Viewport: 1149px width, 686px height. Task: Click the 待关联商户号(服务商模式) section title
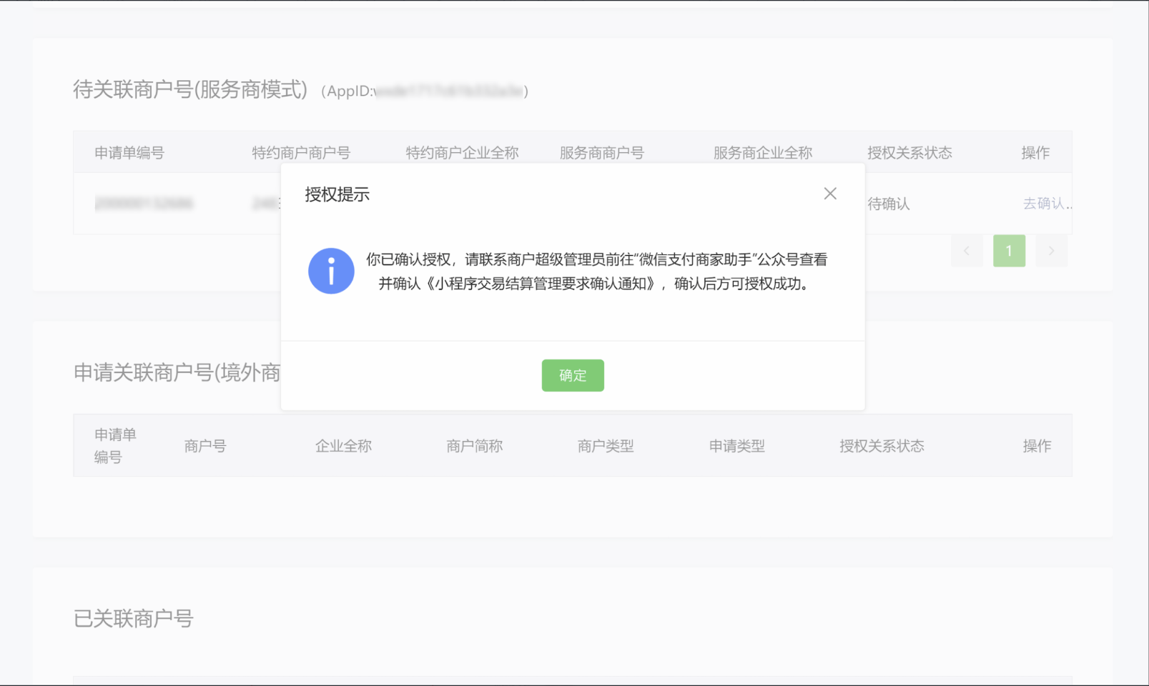pos(190,89)
